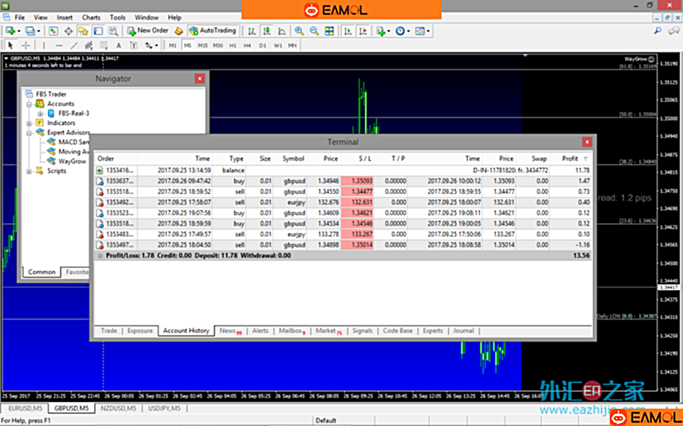The image size is (683, 426).
Task: Sort by the Profit column header
Action: pos(570,159)
